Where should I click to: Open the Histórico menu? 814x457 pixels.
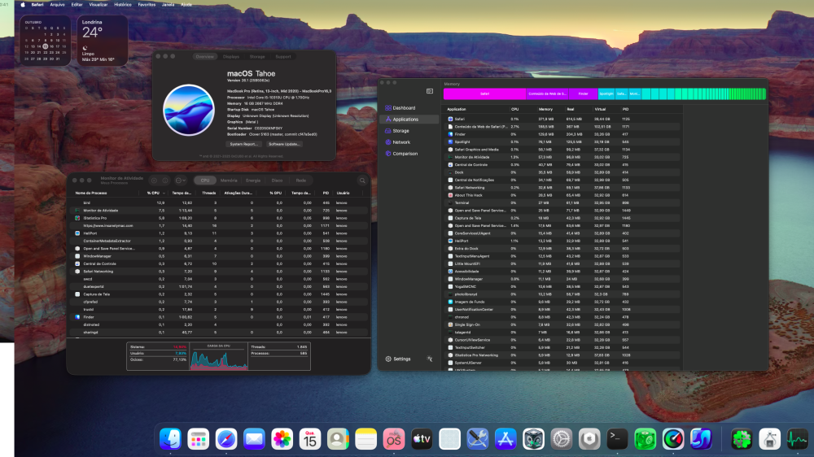(123, 5)
